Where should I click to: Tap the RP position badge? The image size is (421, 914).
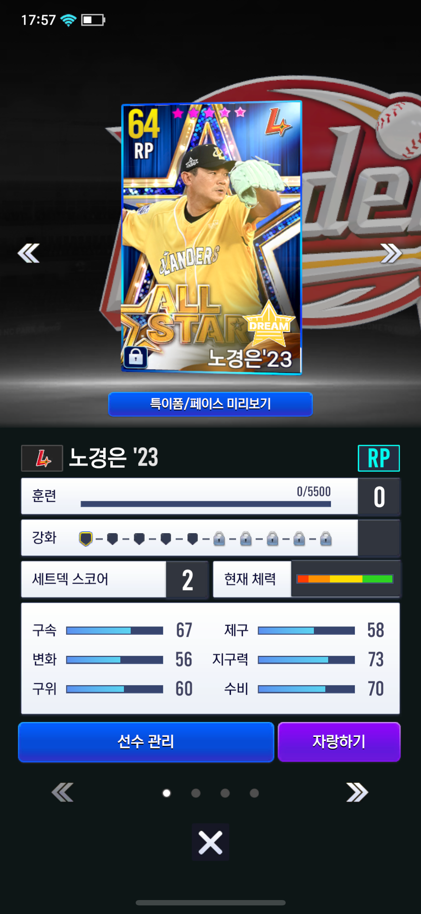[379, 458]
